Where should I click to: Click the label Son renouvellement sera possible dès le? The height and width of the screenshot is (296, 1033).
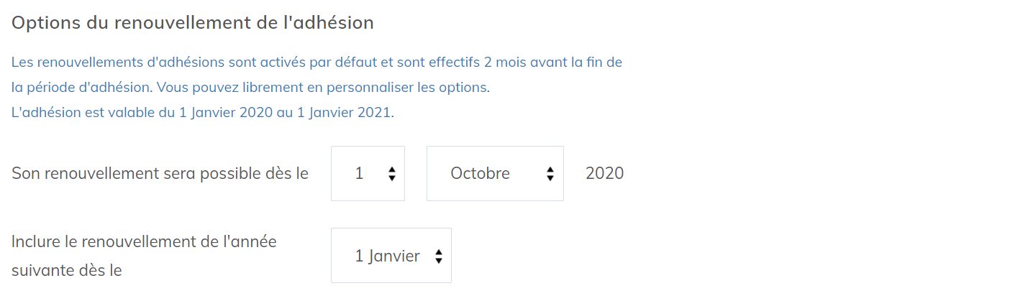(160, 173)
